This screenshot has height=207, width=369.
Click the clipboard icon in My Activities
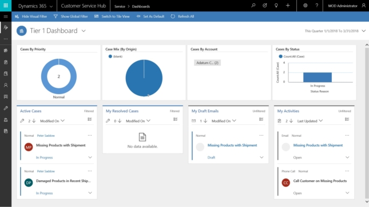click(x=279, y=121)
